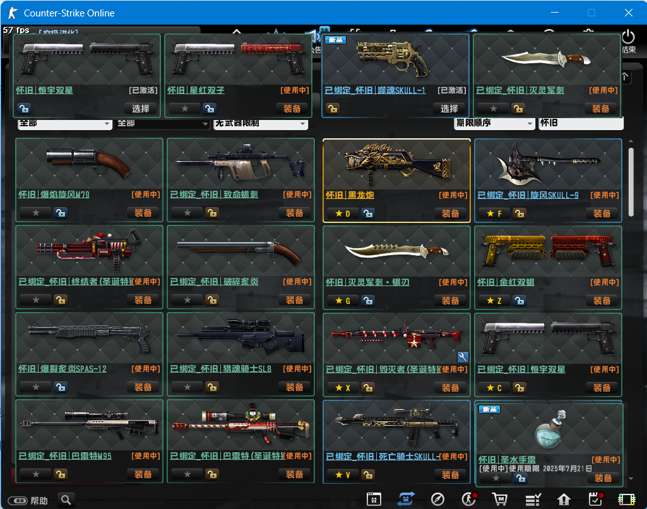Click the wrench icon on 毁灭者 card
This screenshot has height=509, width=647.
(x=463, y=357)
